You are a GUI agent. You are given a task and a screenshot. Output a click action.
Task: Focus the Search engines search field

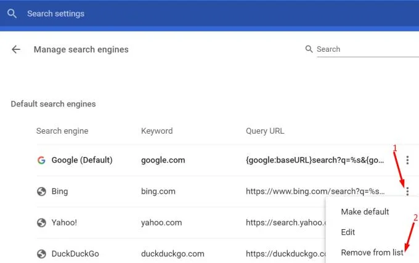(x=368, y=49)
